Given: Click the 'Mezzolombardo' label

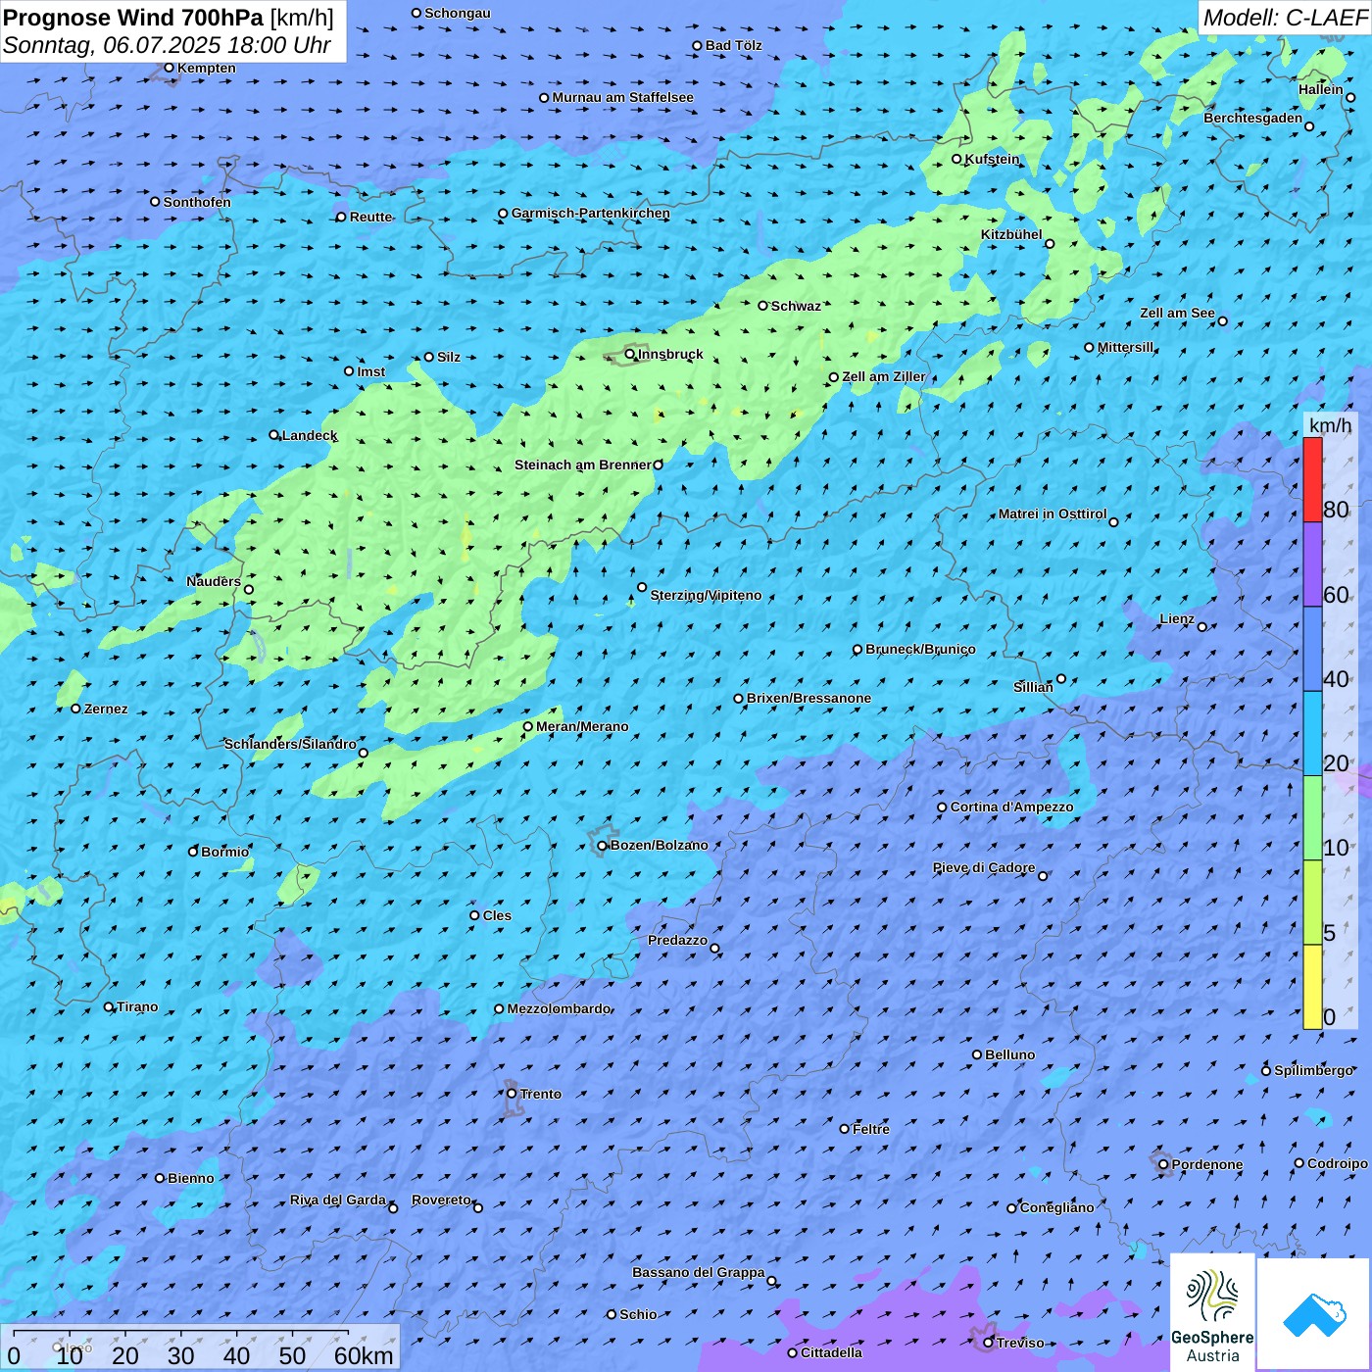Looking at the screenshot, I should [559, 1008].
